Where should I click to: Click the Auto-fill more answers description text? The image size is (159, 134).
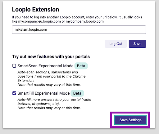pyautogui.click(x=54, y=101)
